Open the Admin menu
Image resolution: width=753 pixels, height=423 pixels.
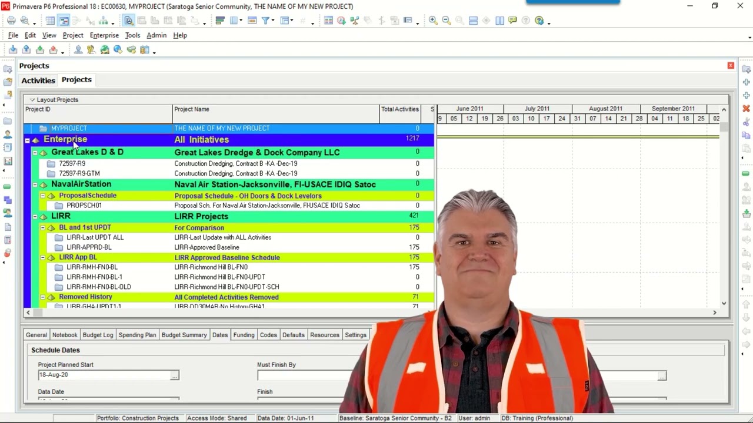pyautogui.click(x=156, y=35)
